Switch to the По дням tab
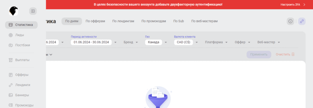 [x=72, y=21]
